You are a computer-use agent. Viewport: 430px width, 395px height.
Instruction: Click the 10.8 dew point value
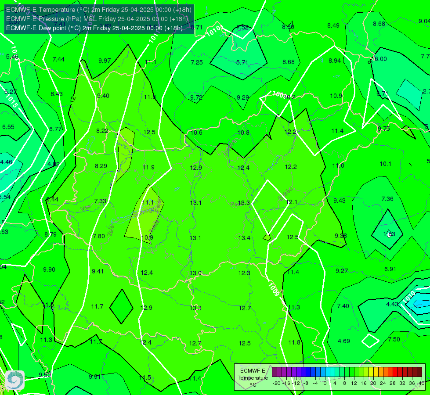click(243, 133)
